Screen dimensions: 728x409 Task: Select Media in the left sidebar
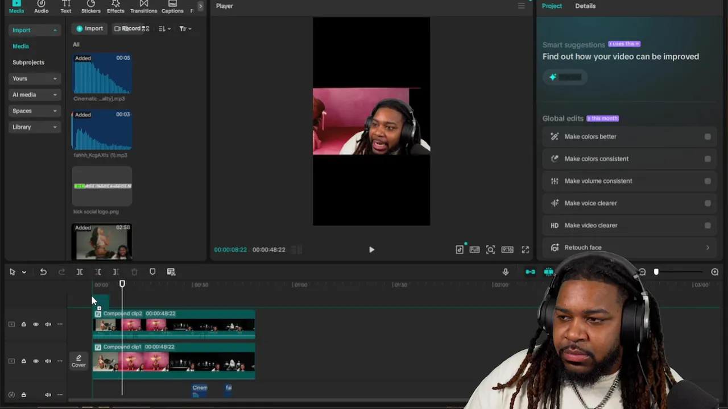pyautogui.click(x=20, y=46)
